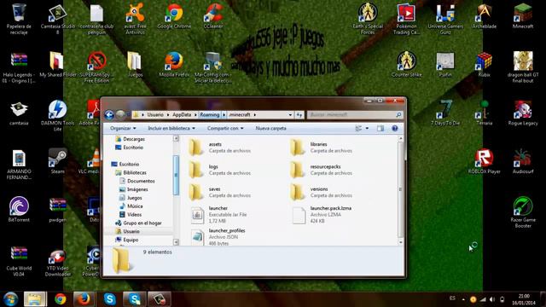Select the Razer Game Booster shortcut
This screenshot has height=307, width=546.
[x=523, y=212]
